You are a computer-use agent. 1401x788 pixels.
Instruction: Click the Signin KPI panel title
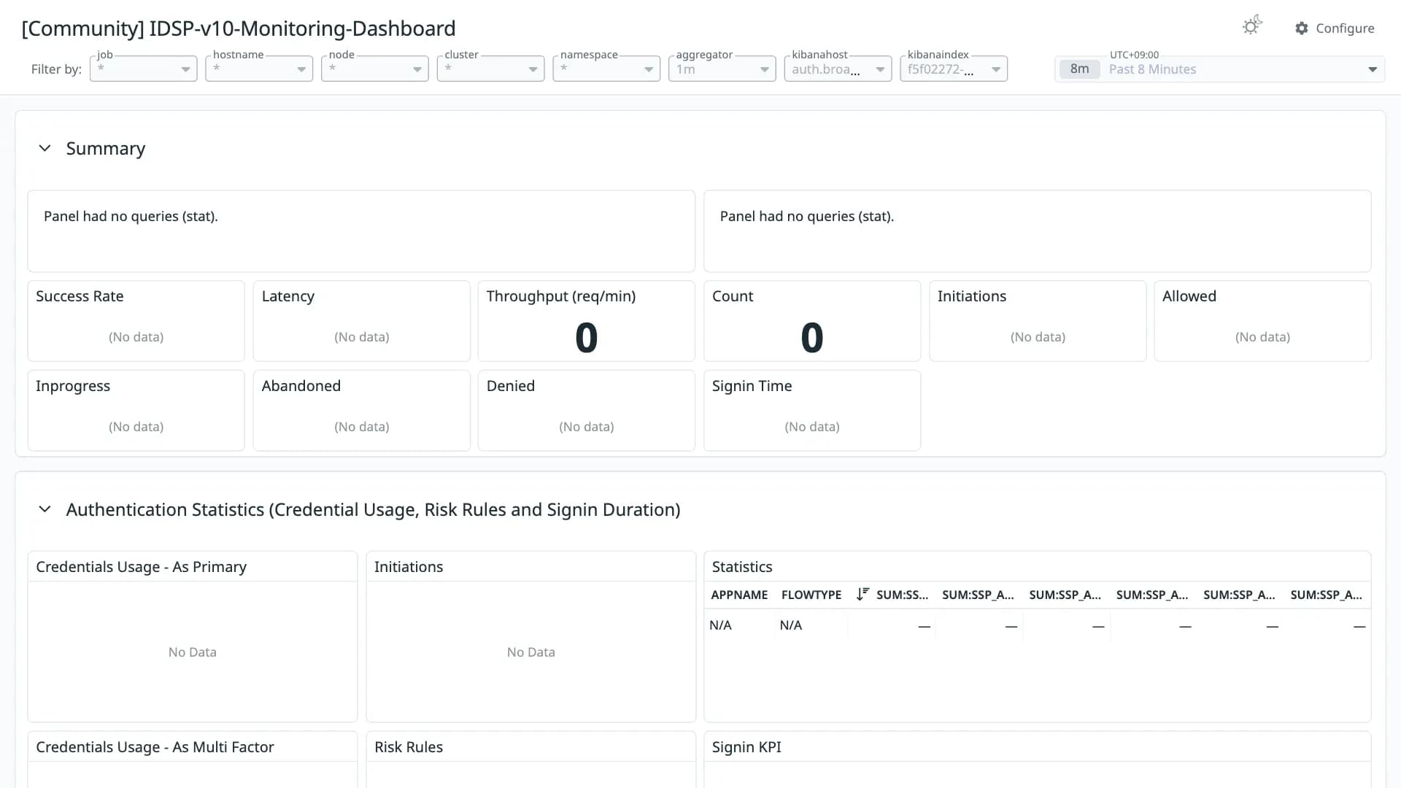click(x=746, y=747)
